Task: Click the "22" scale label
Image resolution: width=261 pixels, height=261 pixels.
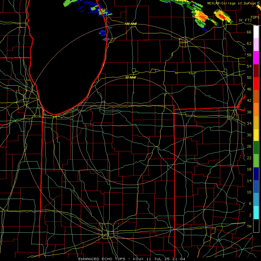Action: [x=249, y=158]
